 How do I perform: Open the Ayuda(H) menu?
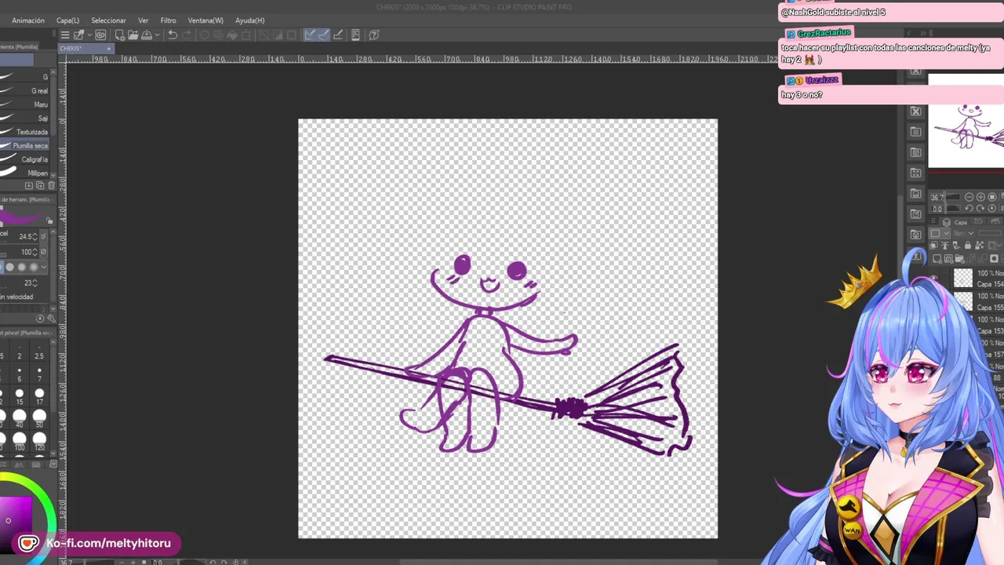(x=250, y=20)
